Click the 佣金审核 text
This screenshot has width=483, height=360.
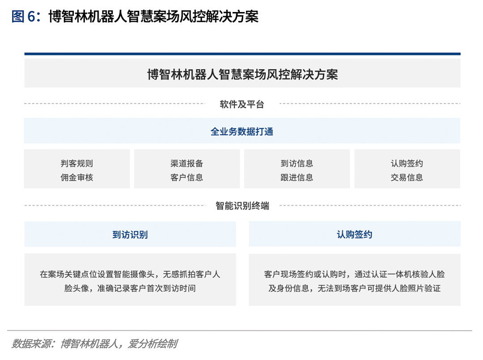pos(77,178)
